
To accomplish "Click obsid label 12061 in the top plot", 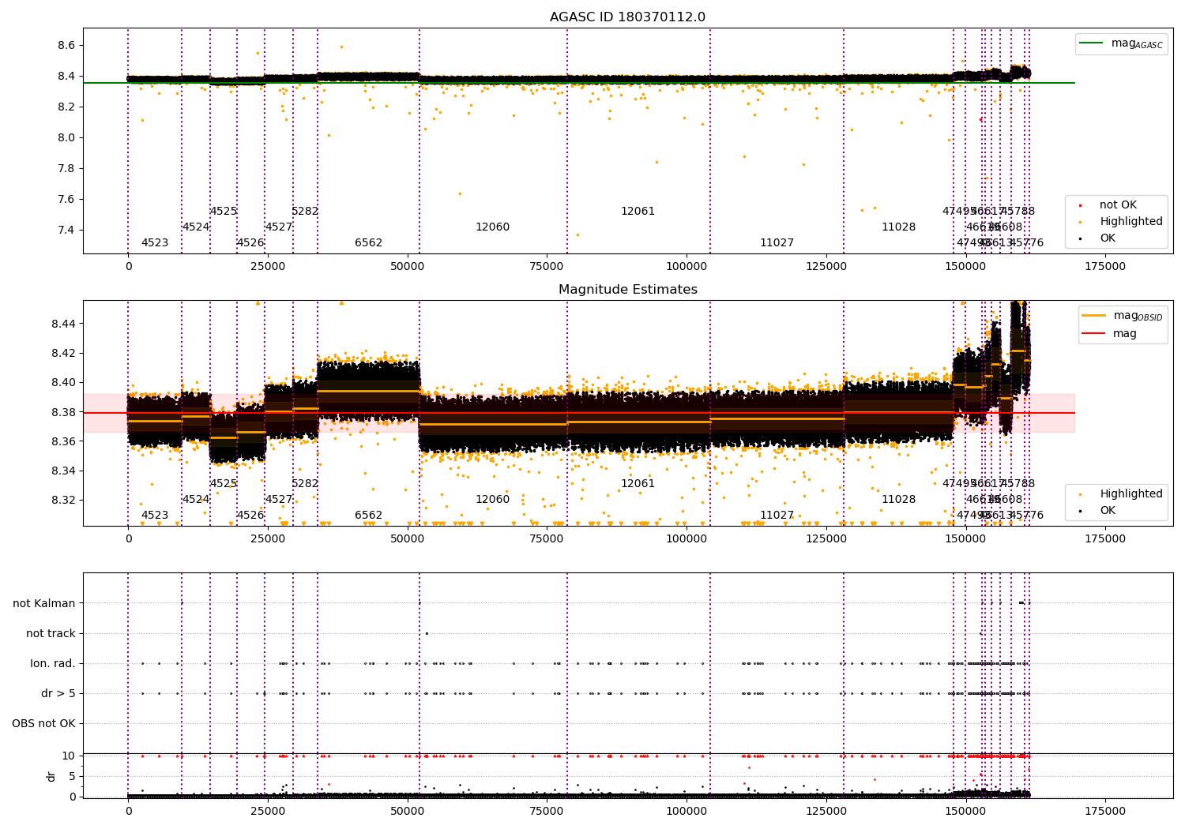I will (638, 212).
